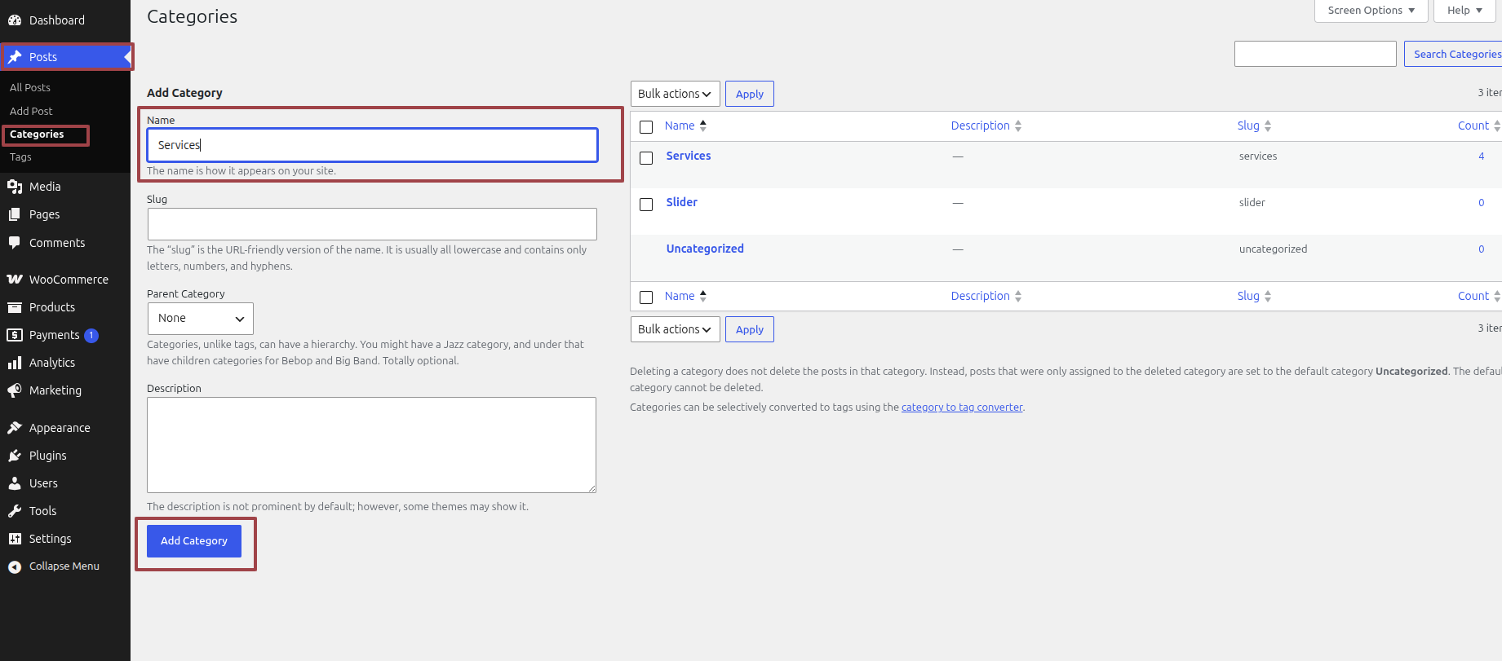This screenshot has width=1502, height=661.
Task: Click the Payments notification badge
Action: (x=91, y=335)
